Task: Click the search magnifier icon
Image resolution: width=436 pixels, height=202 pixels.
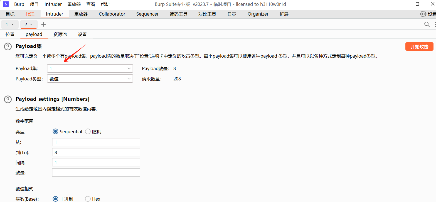Action: (427, 24)
